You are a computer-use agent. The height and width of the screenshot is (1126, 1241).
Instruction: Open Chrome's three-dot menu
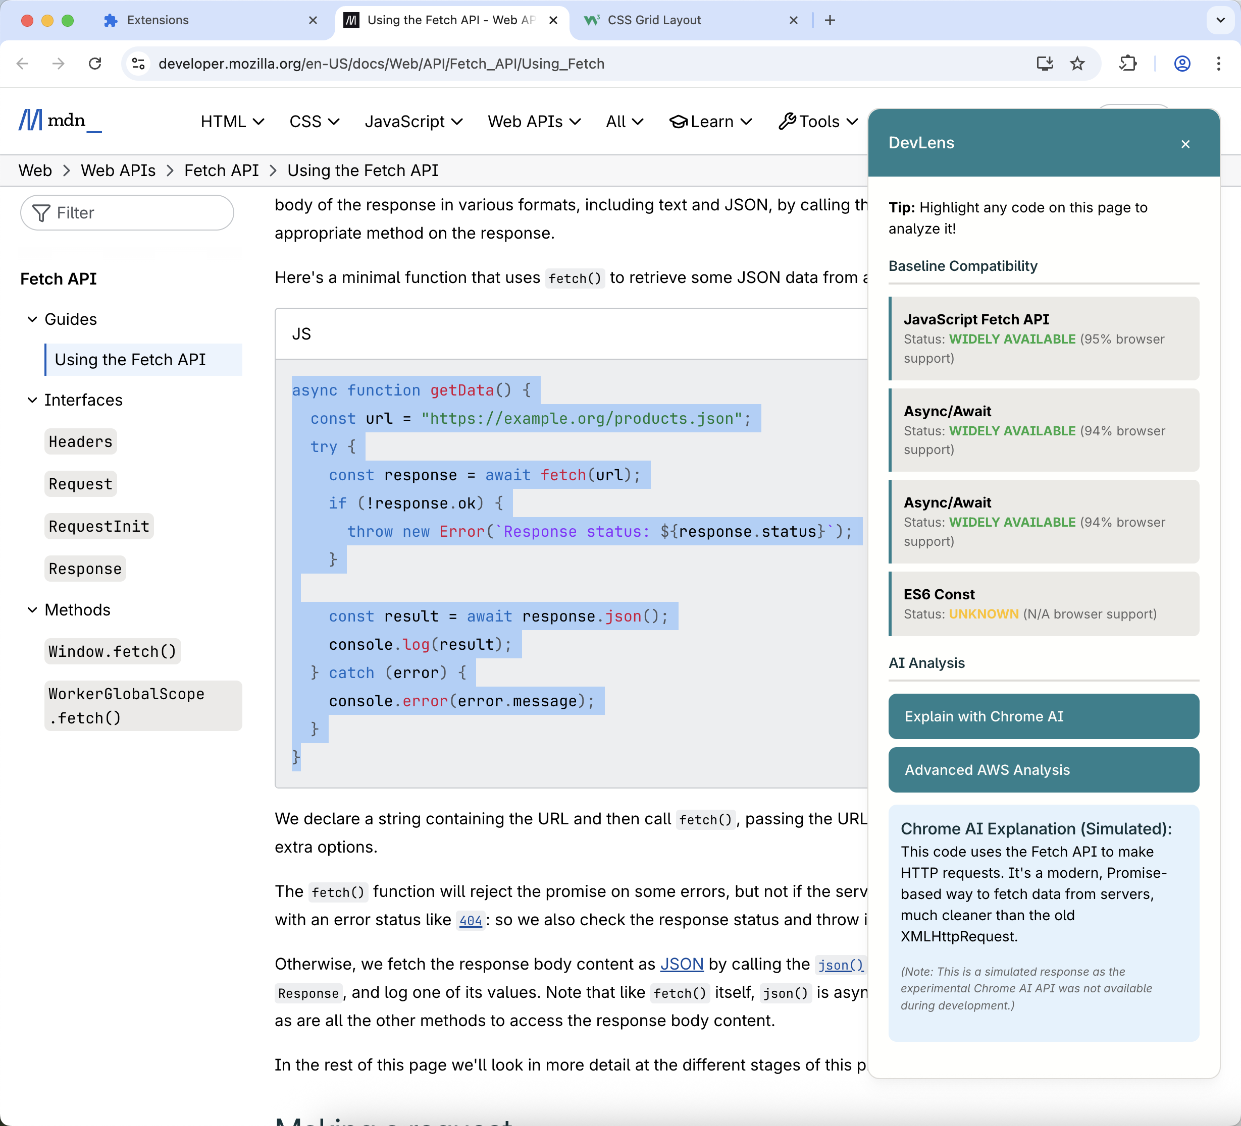coord(1218,64)
